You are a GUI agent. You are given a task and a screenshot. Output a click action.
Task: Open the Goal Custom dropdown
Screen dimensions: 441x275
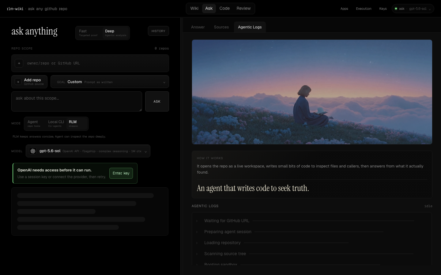(110, 82)
